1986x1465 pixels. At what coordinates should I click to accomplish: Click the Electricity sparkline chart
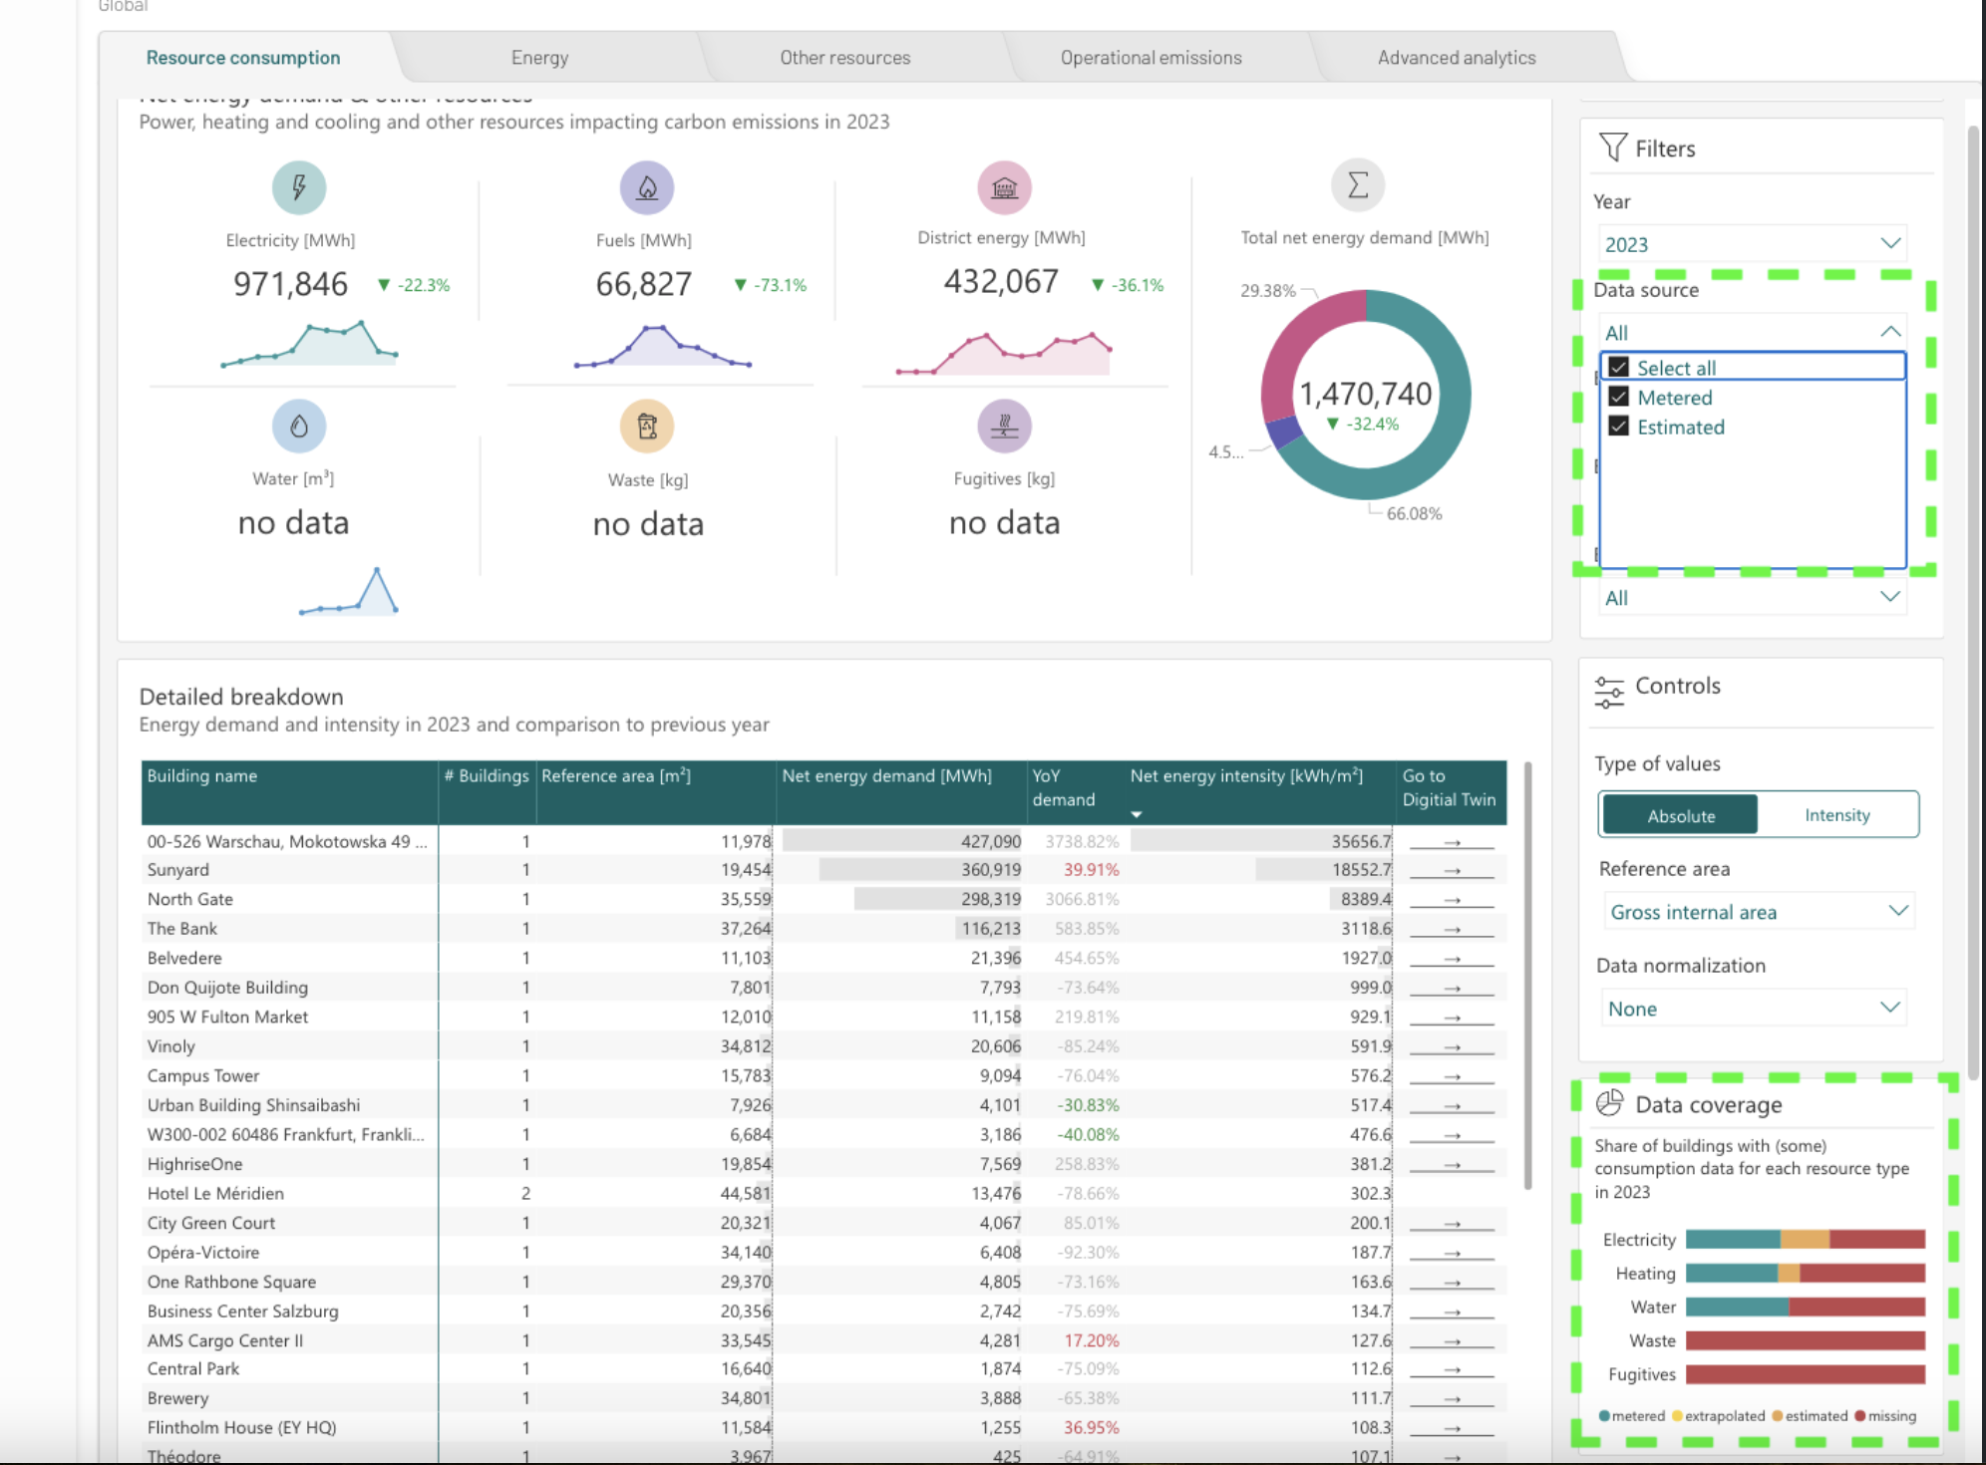click(309, 344)
